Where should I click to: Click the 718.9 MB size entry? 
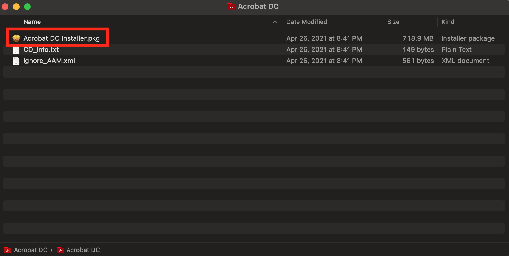tap(418, 38)
